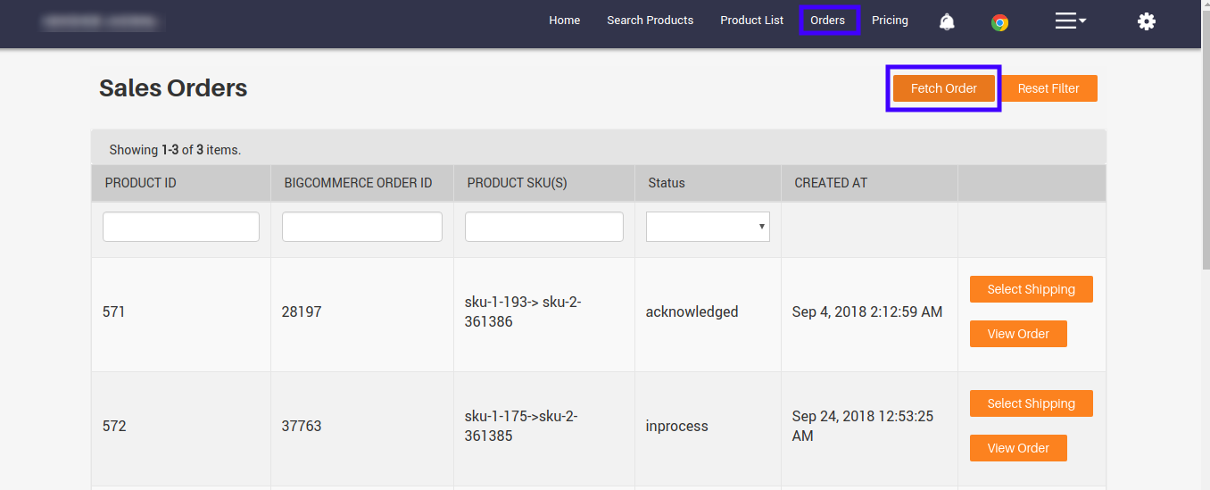This screenshot has width=1210, height=490.
Task: Click the BigCommerce Order ID filter box
Action: pyautogui.click(x=361, y=227)
